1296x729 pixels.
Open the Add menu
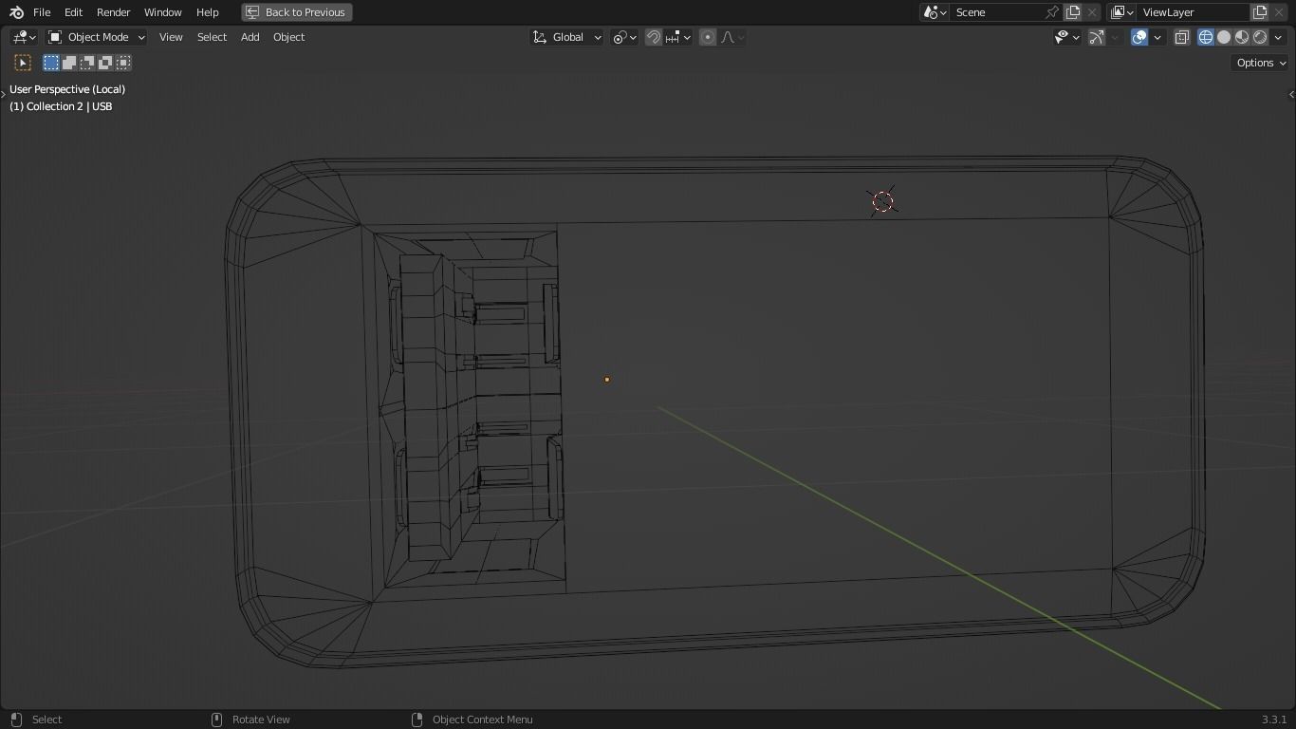[x=250, y=37]
